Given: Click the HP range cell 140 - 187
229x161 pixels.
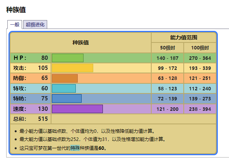Looking at the screenshot, I should coord(167,58).
